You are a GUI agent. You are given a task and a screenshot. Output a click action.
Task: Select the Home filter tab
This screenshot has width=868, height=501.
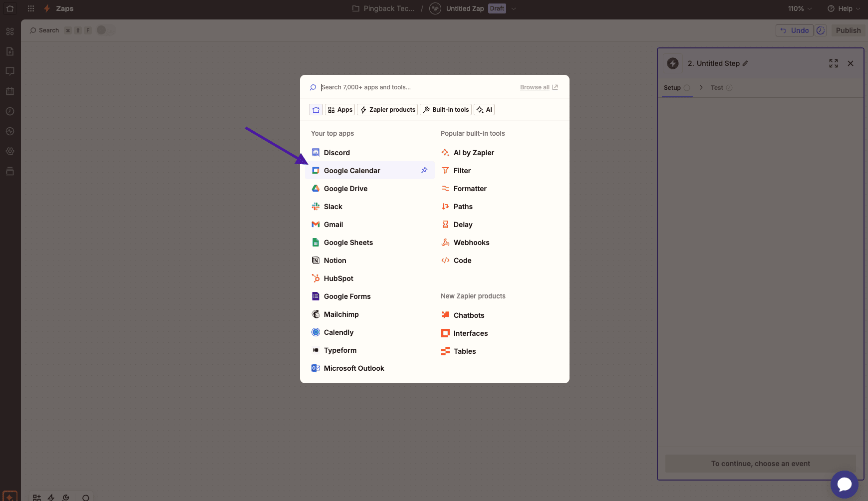pos(316,109)
